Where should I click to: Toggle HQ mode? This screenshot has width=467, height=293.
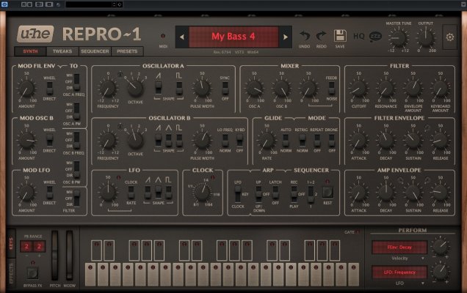(358, 36)
